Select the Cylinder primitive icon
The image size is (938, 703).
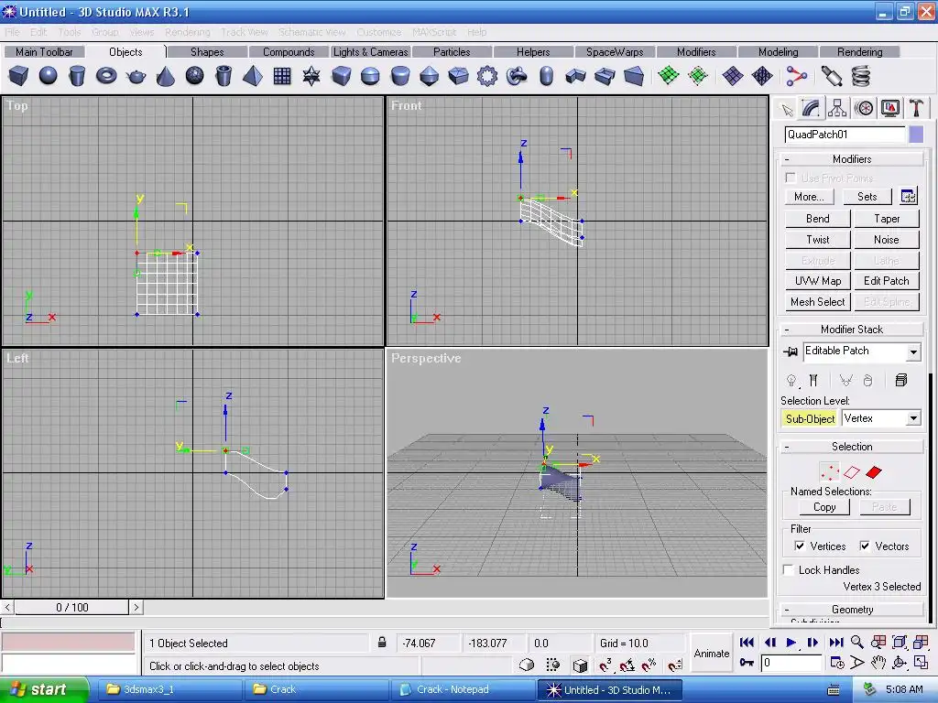[x=77, y=77]
